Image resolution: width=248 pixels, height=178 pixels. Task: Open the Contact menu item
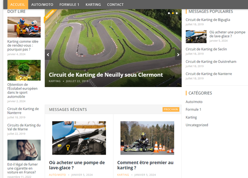115,5
